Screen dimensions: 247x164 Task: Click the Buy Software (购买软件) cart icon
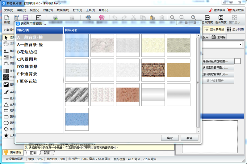click(x=229, y=10)
